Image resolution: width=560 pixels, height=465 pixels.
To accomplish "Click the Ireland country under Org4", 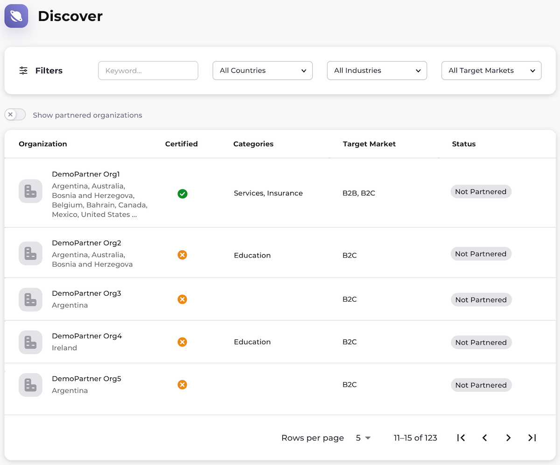I will [64, 348].
